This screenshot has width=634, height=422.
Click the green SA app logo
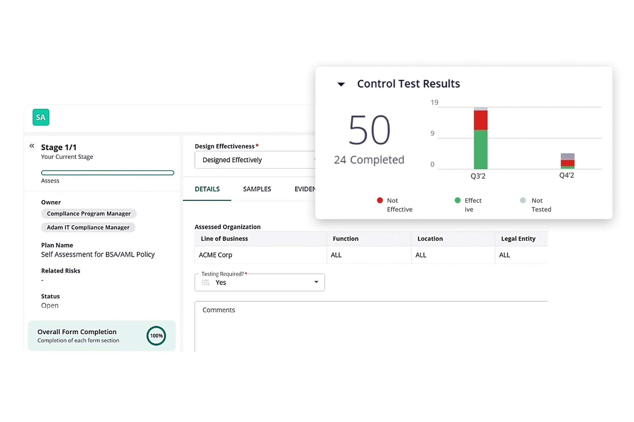pos(41,117)
